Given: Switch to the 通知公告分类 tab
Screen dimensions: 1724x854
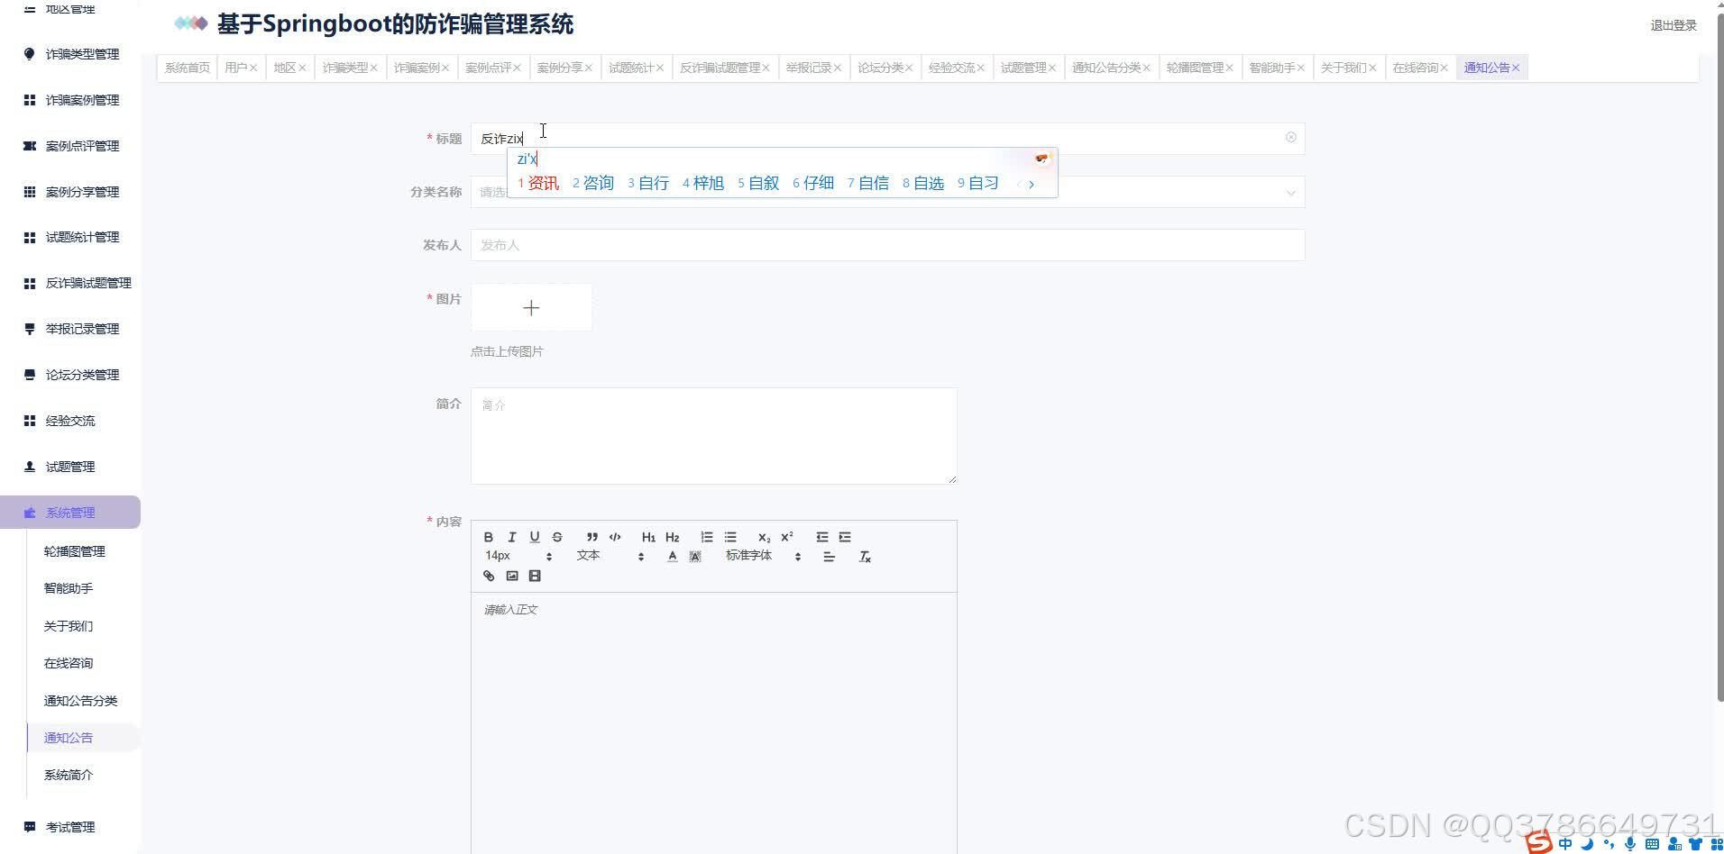Looking at the screenshot, I should coord(1105,68).
